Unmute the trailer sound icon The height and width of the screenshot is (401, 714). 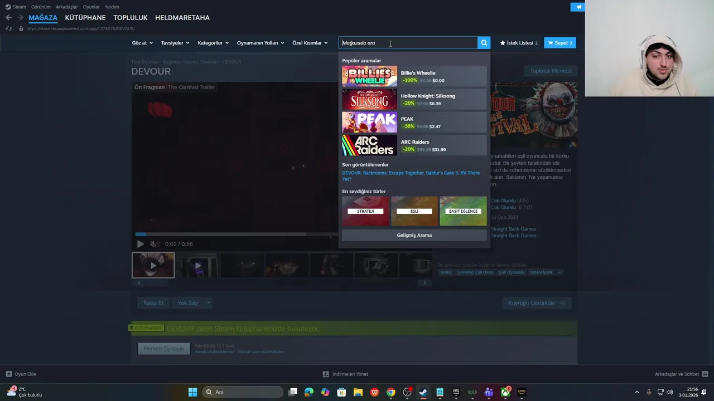(x=155, y=244)
